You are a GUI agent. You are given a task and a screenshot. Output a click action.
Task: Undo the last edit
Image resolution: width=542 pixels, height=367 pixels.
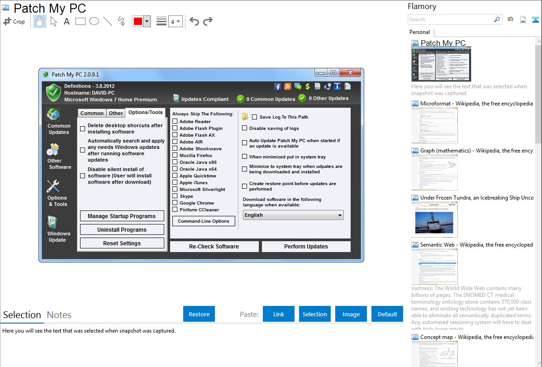(x=194, y=21)
